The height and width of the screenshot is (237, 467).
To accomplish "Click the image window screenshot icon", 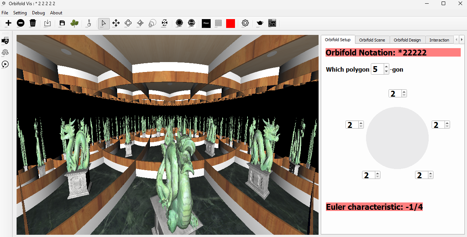I will (x=272, y=23).
